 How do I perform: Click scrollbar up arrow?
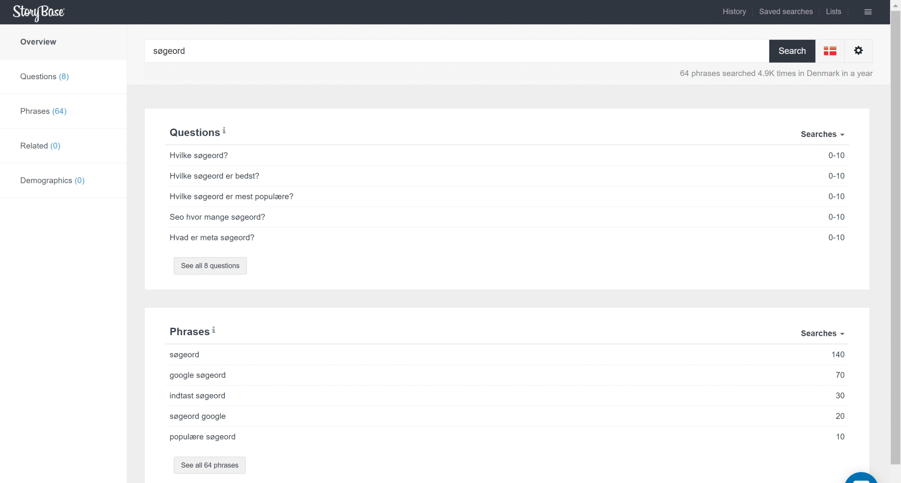coord(895,6)
